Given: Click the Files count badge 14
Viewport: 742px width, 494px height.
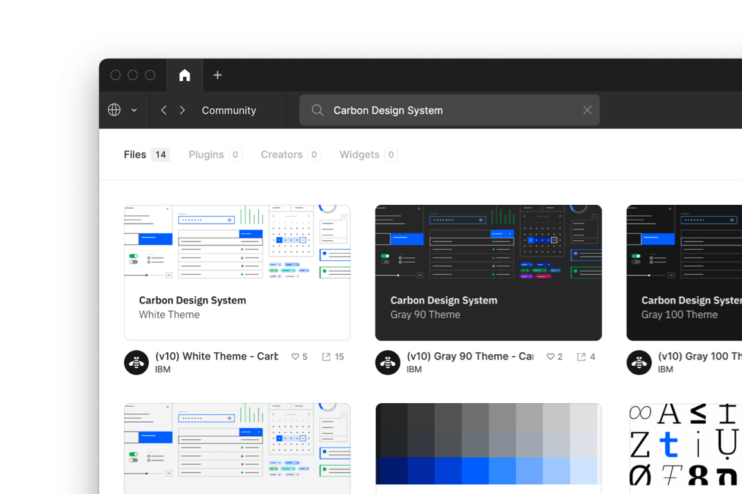Looking at the screenshot, I should 160,155.
